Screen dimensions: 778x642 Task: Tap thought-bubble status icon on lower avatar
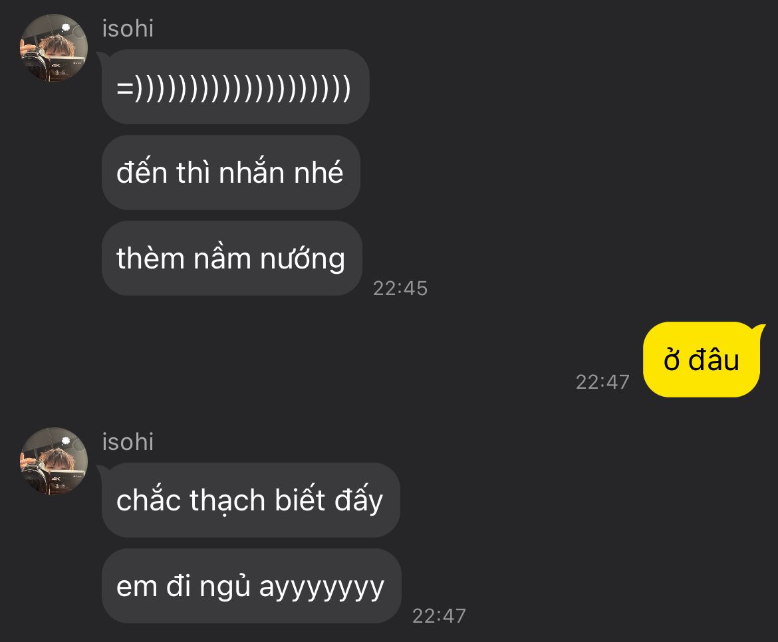65,441
